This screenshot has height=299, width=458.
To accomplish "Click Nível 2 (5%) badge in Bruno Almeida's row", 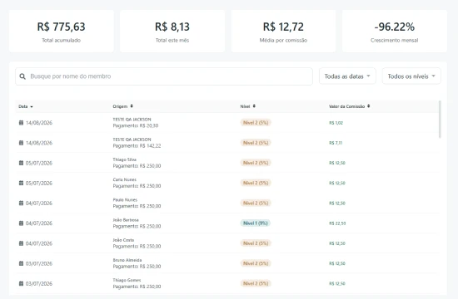I will tap(256, 263).
